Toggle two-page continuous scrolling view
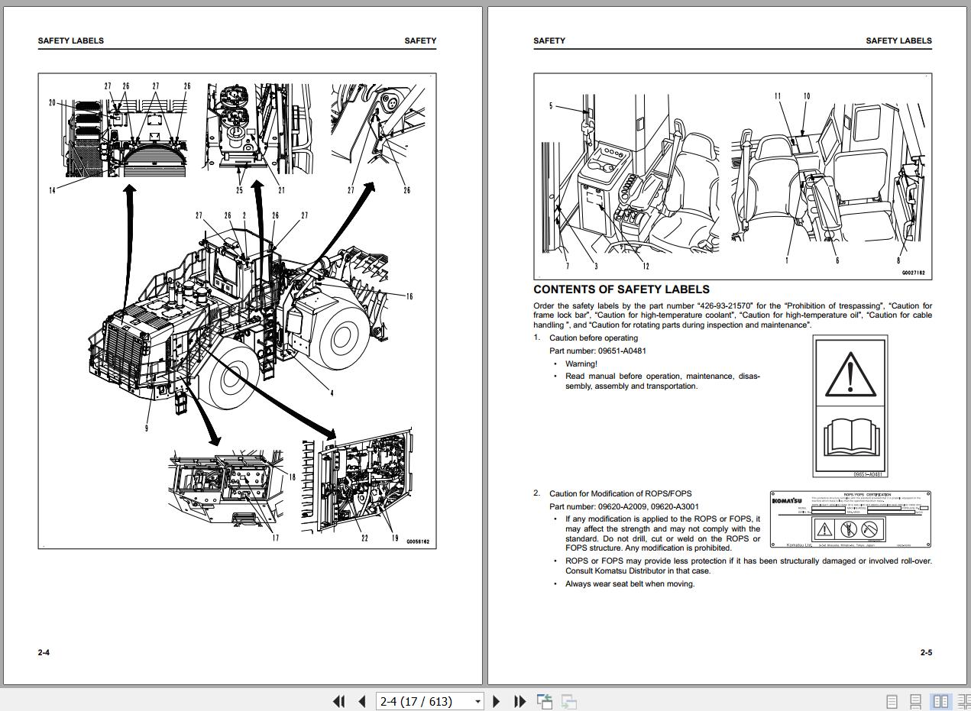 click(960, 701)
